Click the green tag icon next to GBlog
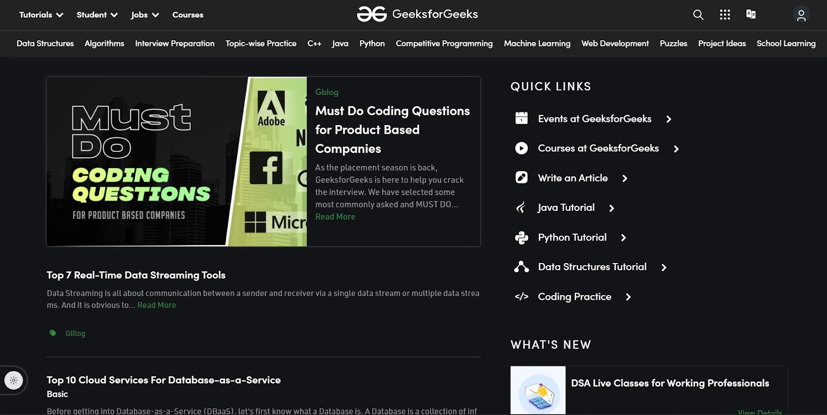Screen dimensions: 827x415 point(53,333)
